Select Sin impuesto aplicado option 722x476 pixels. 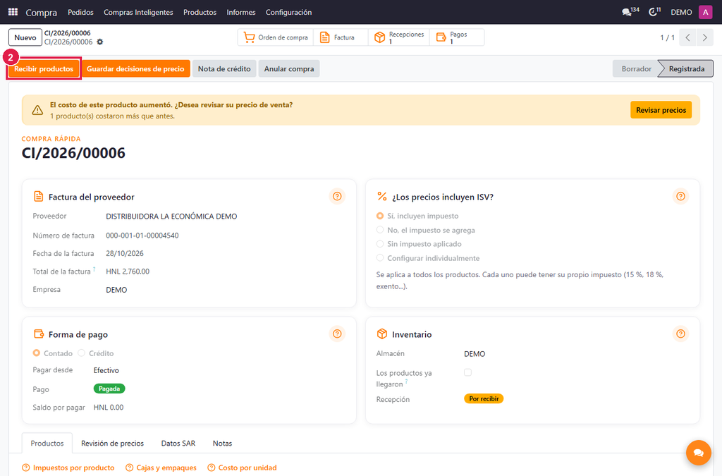(380, 244)
